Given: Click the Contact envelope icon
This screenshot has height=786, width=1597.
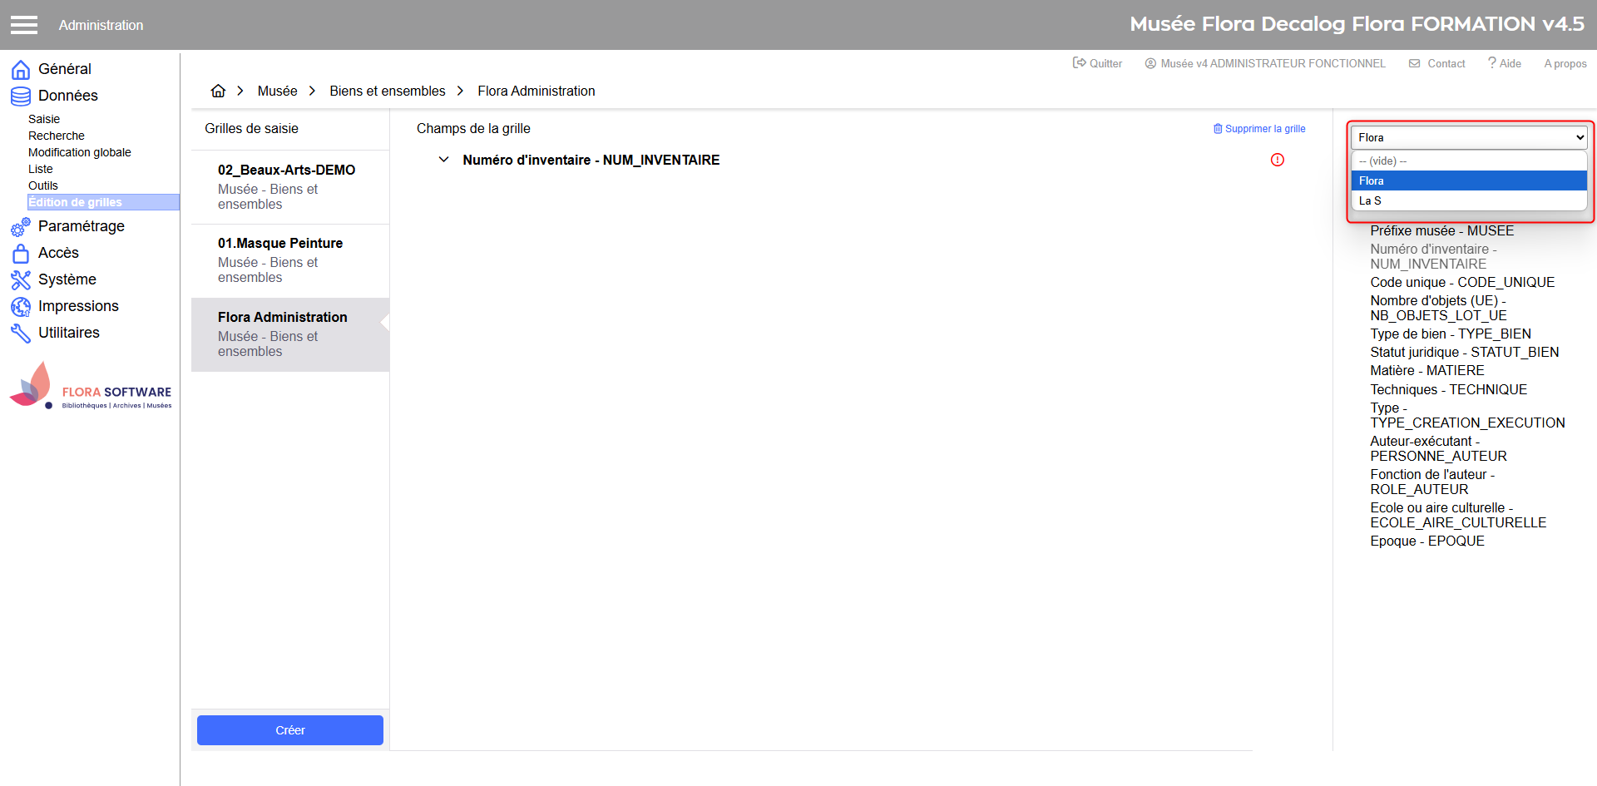Looking at the screenshot, I should point(1415,63).
